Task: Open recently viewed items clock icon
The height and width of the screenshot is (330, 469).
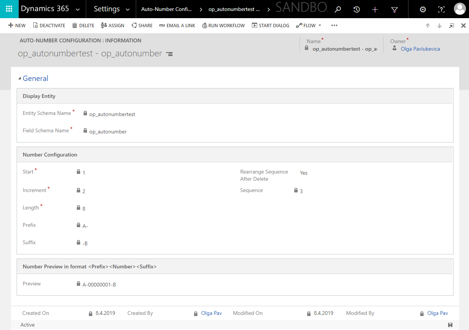Action: point(356,9)
